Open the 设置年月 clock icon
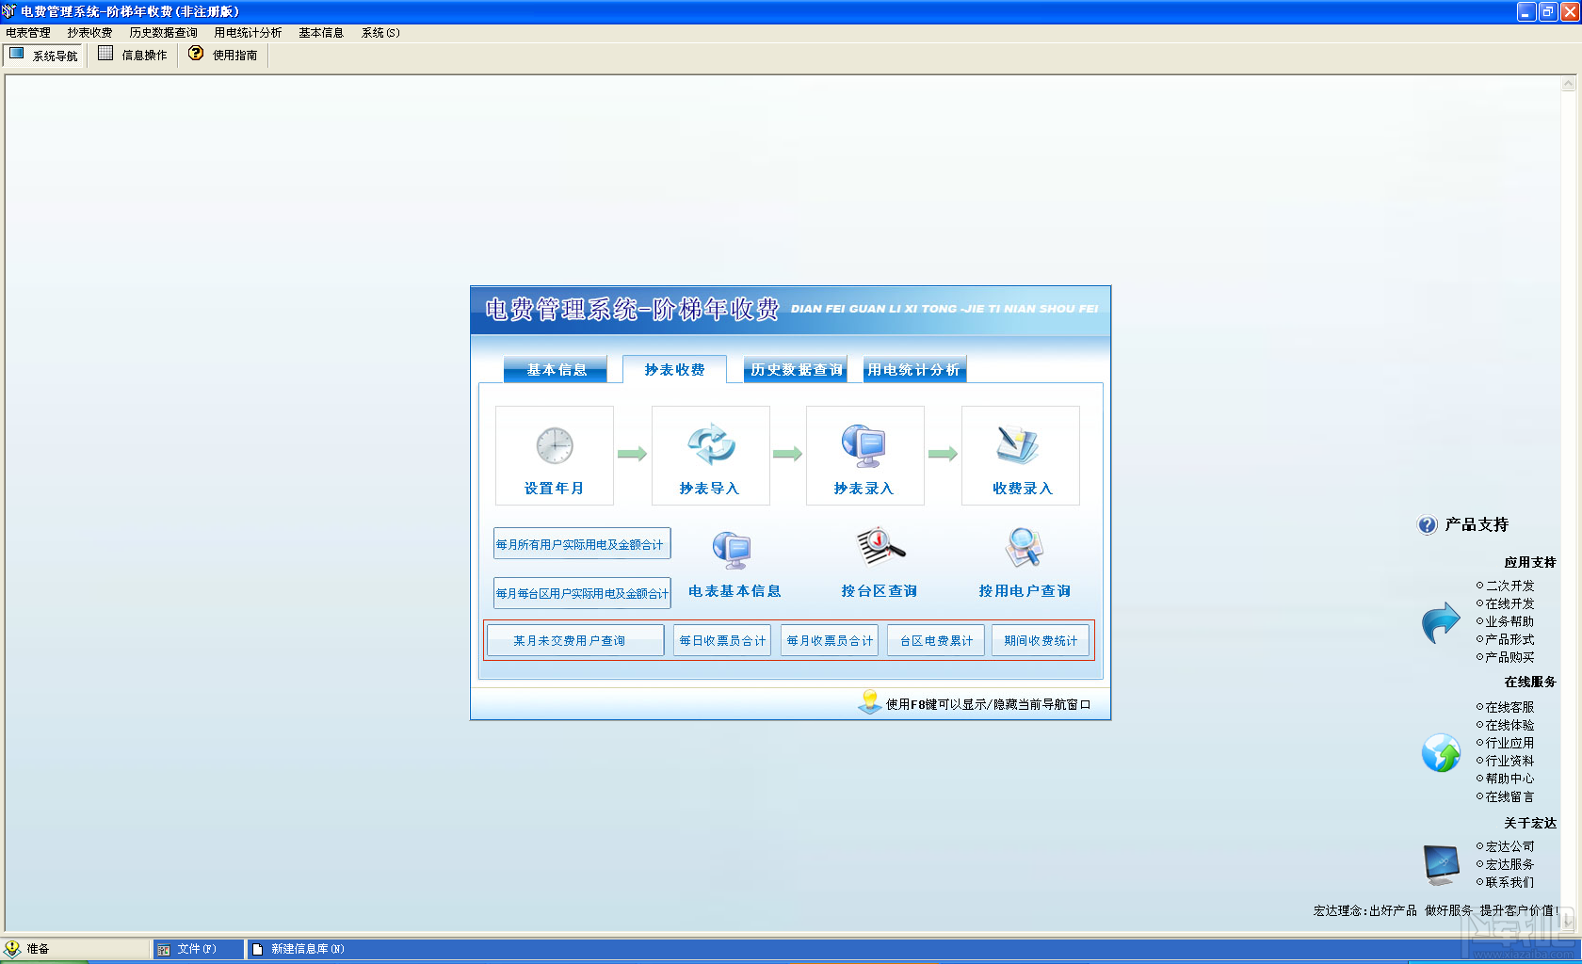 tap(555, 445)
